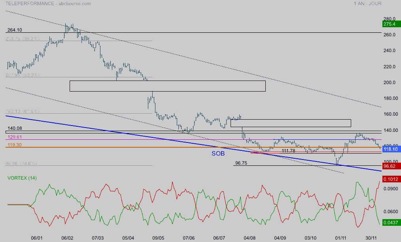This screenshot has width=401, height=242.
Task: Click the 260.0 price axis label
Action: (x=390, y=35)
